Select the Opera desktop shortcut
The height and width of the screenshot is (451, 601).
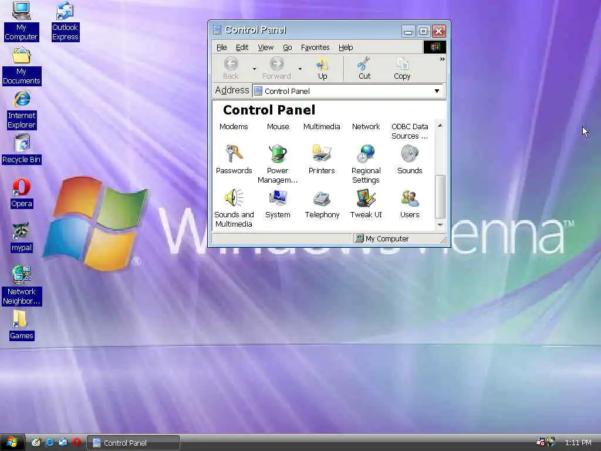[x=22, y=193]
